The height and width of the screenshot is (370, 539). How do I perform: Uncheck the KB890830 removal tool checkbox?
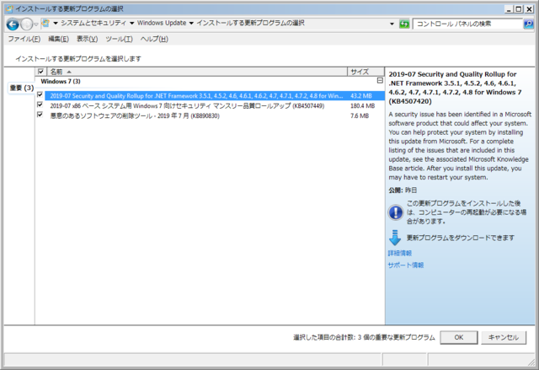tap(40, 115)
